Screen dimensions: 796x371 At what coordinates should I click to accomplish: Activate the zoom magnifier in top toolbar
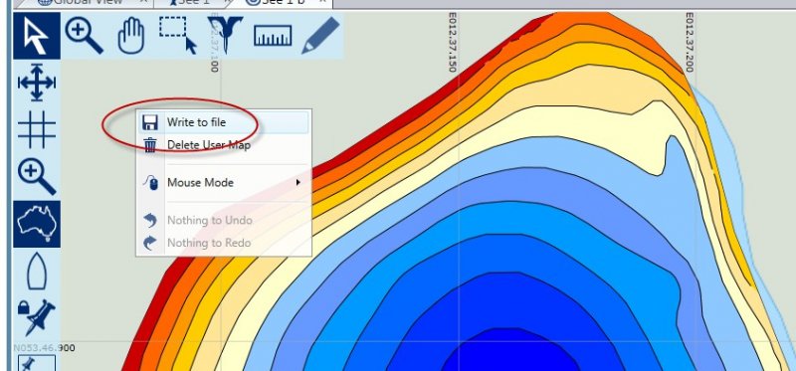(85, 36)
